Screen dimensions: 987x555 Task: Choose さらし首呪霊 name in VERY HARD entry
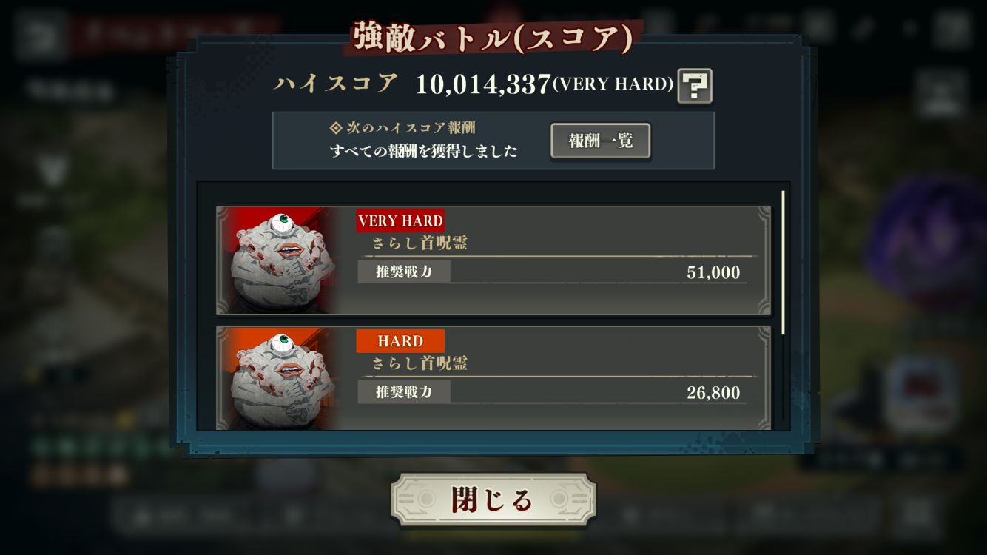coord(420,243)
